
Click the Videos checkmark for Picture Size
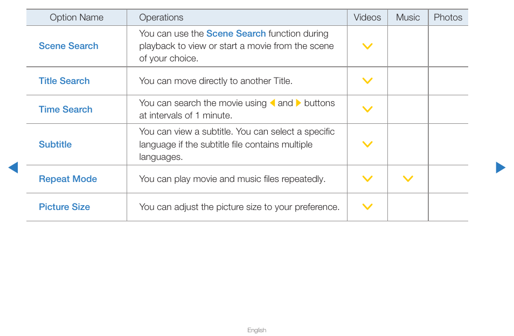367,207
